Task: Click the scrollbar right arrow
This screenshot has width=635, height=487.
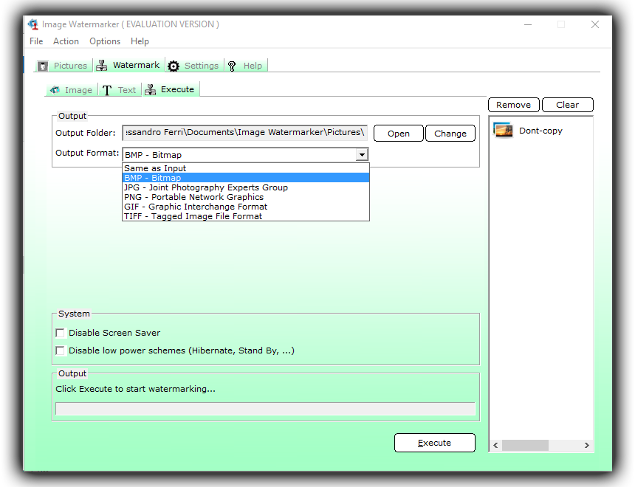Action: click(587, 445)
